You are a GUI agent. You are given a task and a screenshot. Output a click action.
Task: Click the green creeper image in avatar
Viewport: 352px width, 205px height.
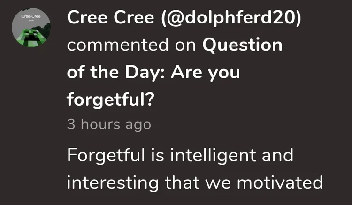31,38
